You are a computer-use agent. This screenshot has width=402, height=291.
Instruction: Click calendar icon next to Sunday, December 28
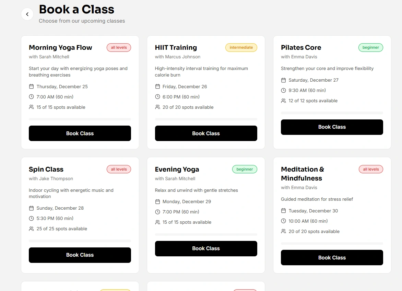pos(32,208)
